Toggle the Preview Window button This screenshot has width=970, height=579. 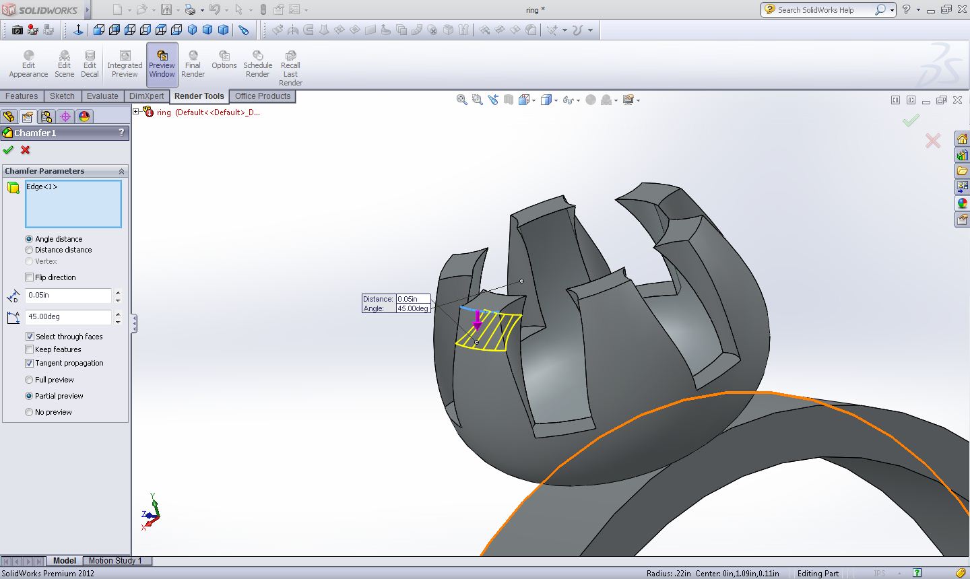162,65
